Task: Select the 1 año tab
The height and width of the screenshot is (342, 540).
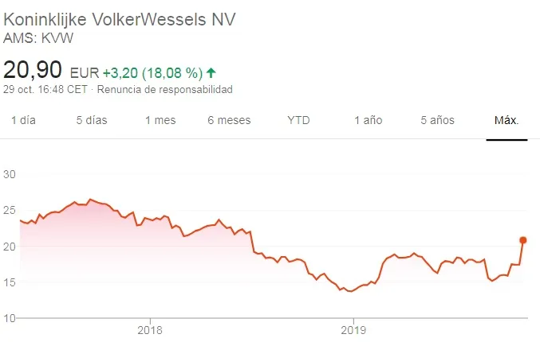Action: (369, 120)
